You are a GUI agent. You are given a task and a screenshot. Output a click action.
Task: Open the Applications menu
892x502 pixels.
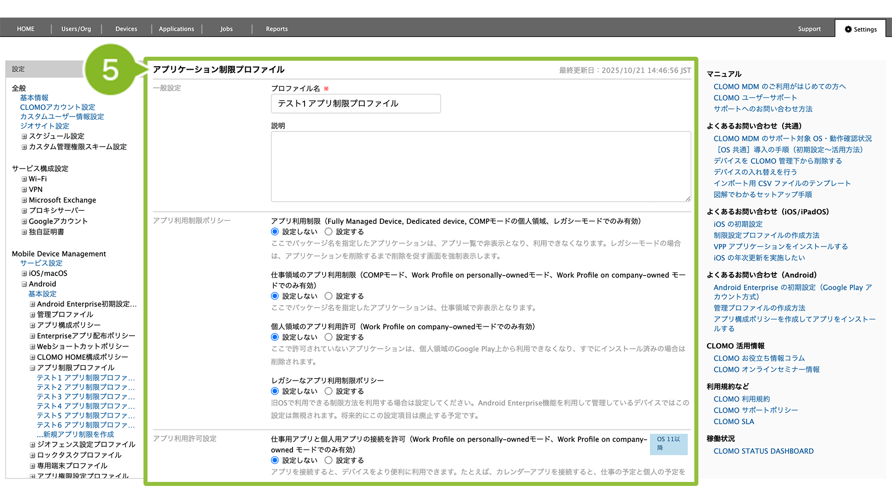176,29
